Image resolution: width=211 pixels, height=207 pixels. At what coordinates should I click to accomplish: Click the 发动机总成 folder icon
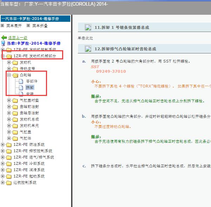(x=15, y=119)
